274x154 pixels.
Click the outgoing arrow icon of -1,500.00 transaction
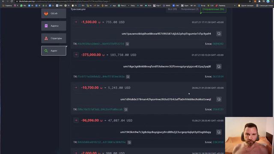coord(76,22)
